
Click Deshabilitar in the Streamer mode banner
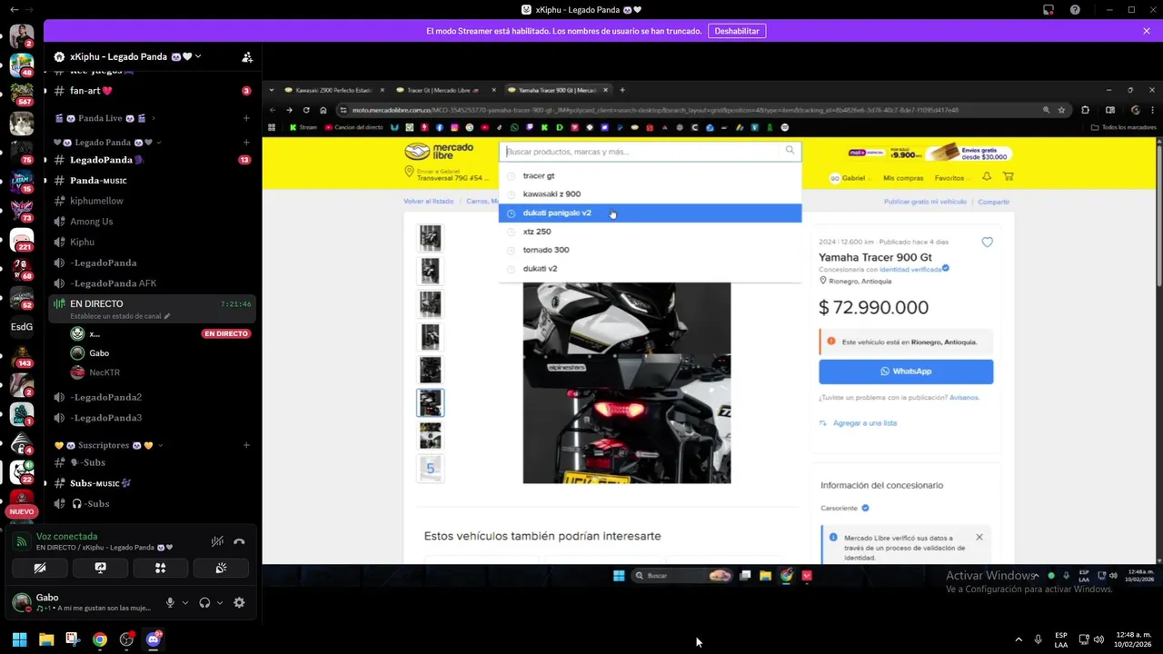(737, 31)
